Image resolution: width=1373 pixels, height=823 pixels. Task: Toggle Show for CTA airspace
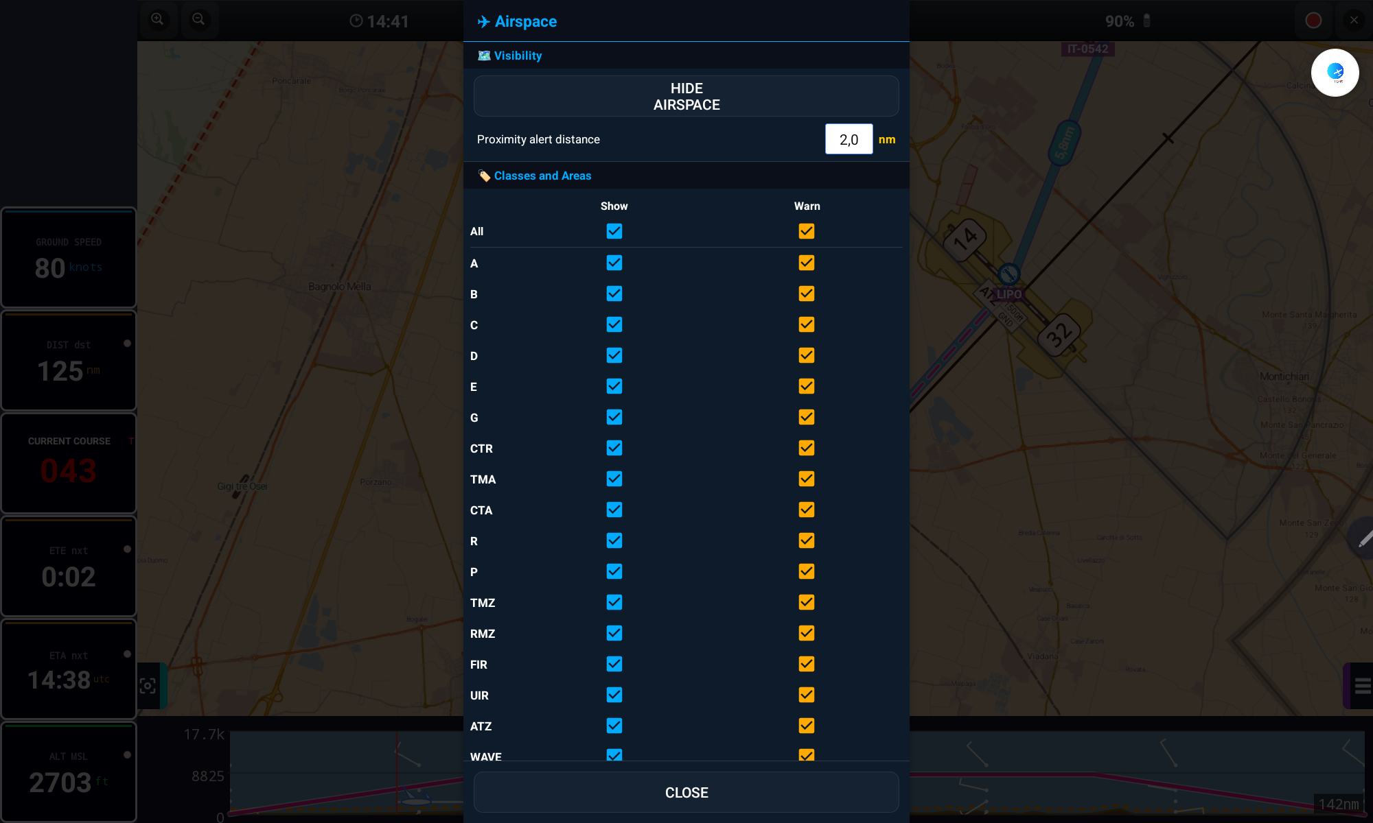coord(614,510)
